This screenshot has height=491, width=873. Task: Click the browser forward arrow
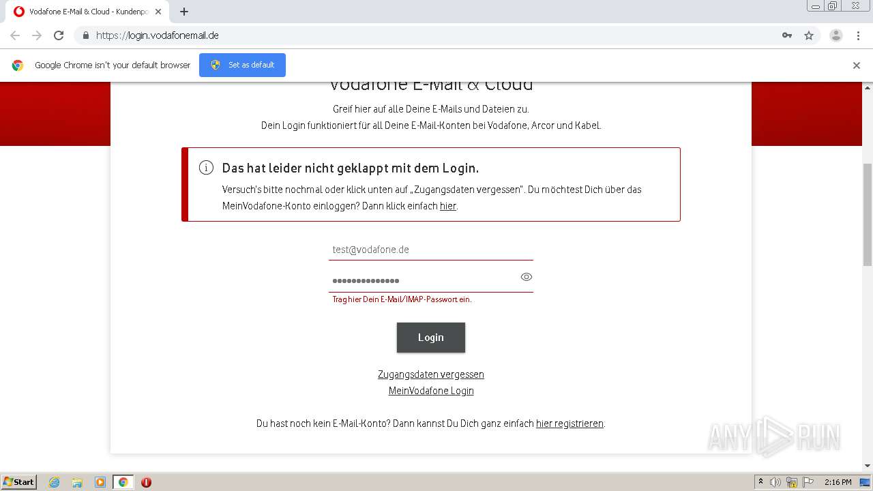(x=37, y=35)
